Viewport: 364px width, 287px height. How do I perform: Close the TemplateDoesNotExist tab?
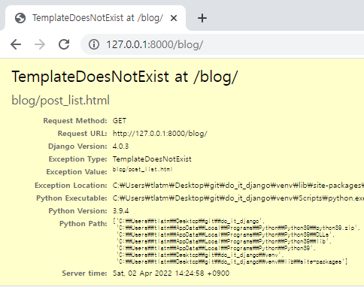[174, 18]
